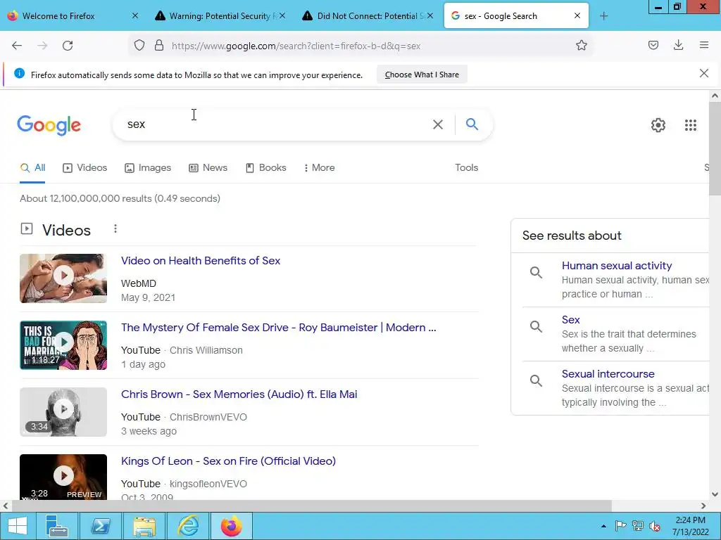The image size is (721, 540).
Task: Open Google quick settings gear
Action: pos(658,125)
